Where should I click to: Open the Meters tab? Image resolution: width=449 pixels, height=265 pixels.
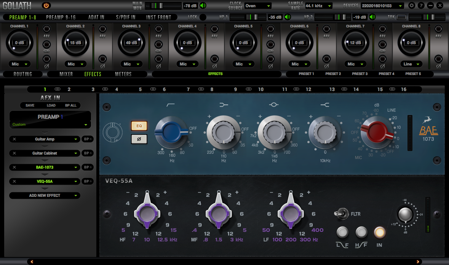[123, 74]
